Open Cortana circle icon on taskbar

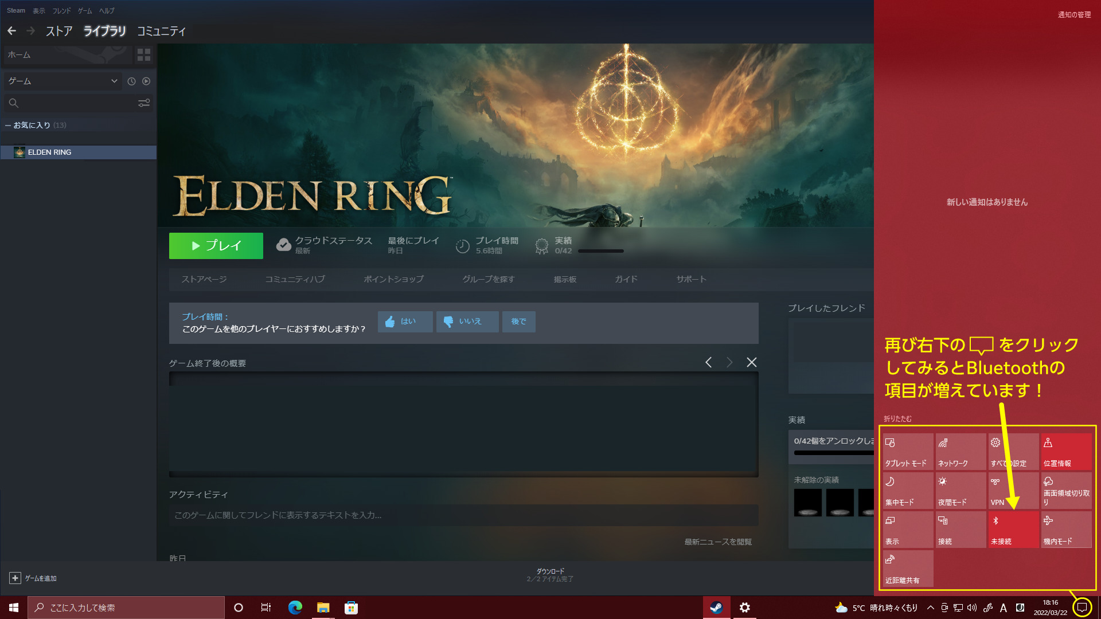pyautogui.click(x=239, y=608)
